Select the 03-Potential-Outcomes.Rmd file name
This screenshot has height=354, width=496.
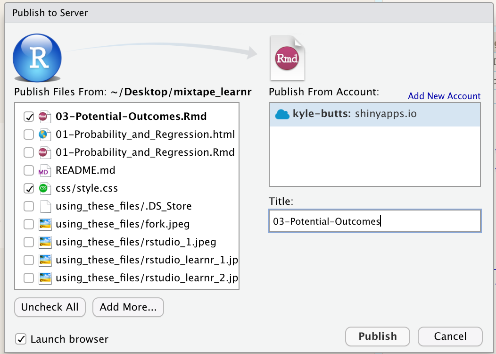pos(131,117)
